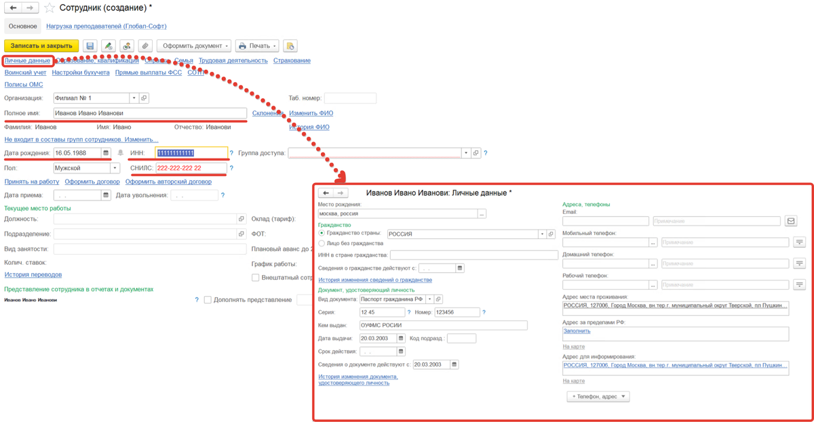Click the envelope icon next to Email

pyautogui.click(x=790, y=221)
